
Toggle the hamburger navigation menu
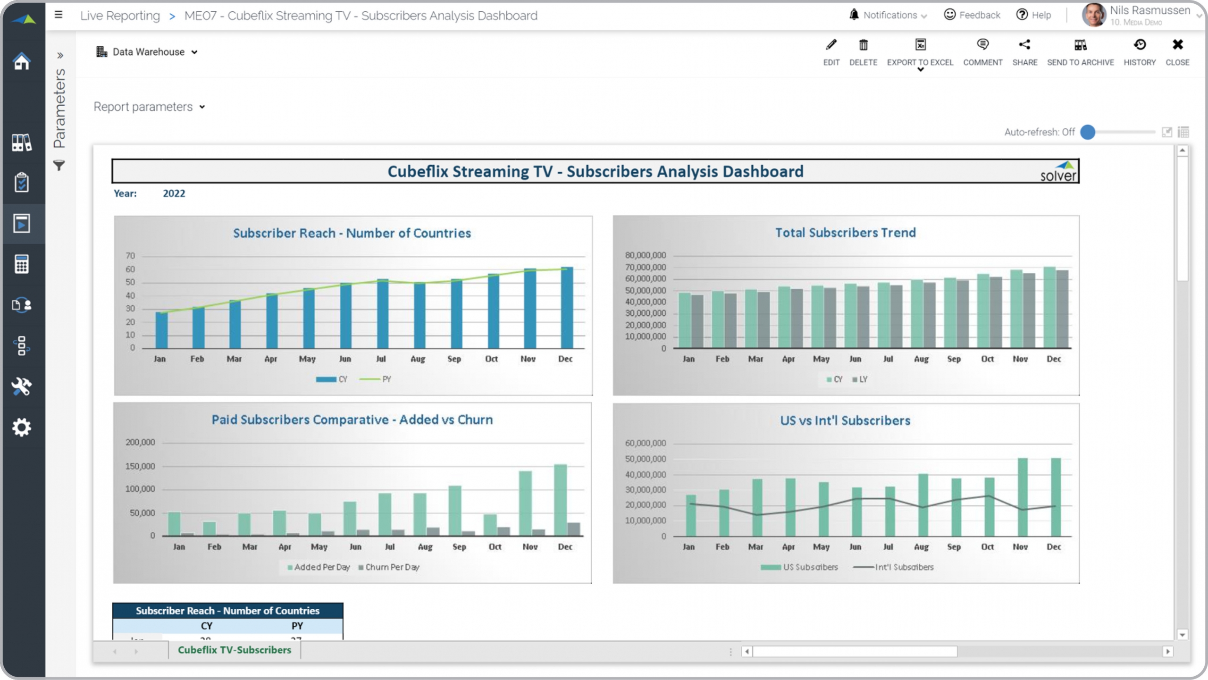(59, 15)
